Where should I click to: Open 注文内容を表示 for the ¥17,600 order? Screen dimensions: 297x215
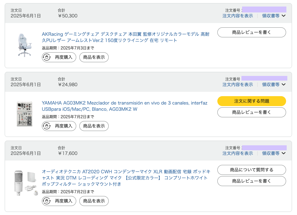point(238,153)
